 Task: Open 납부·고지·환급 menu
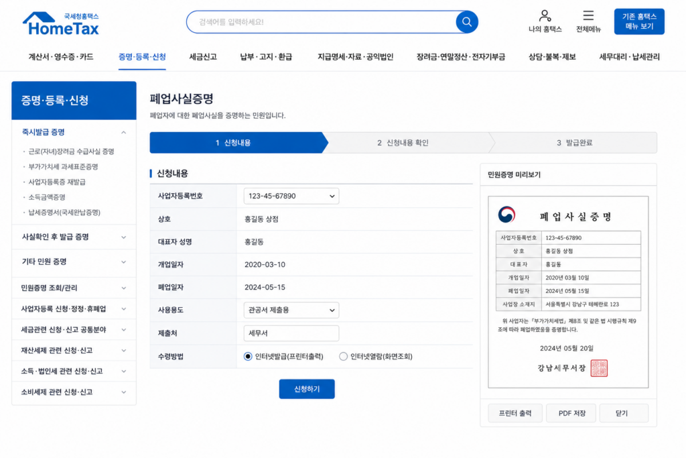[x=266, y=57]
